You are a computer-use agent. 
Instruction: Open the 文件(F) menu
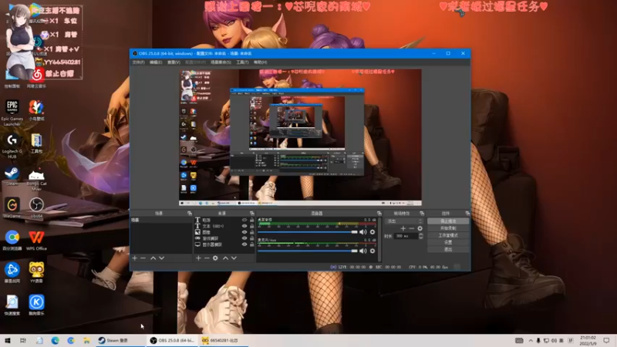coord(139,62)
